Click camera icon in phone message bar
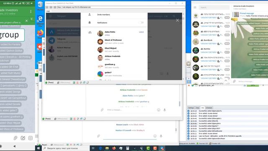The width and height of the screenshot is (268, 151). (31, 138)
